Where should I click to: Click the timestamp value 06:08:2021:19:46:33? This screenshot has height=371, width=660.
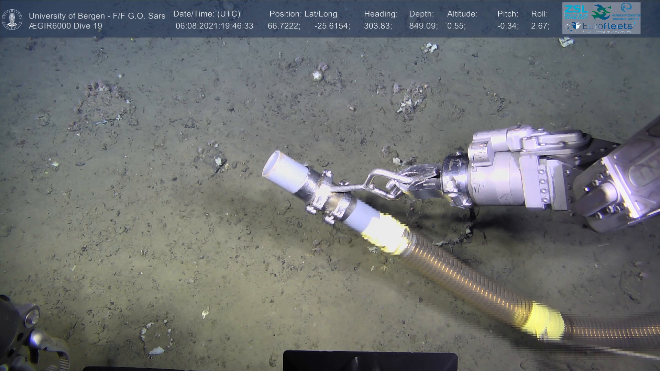[x=214, y=26]
